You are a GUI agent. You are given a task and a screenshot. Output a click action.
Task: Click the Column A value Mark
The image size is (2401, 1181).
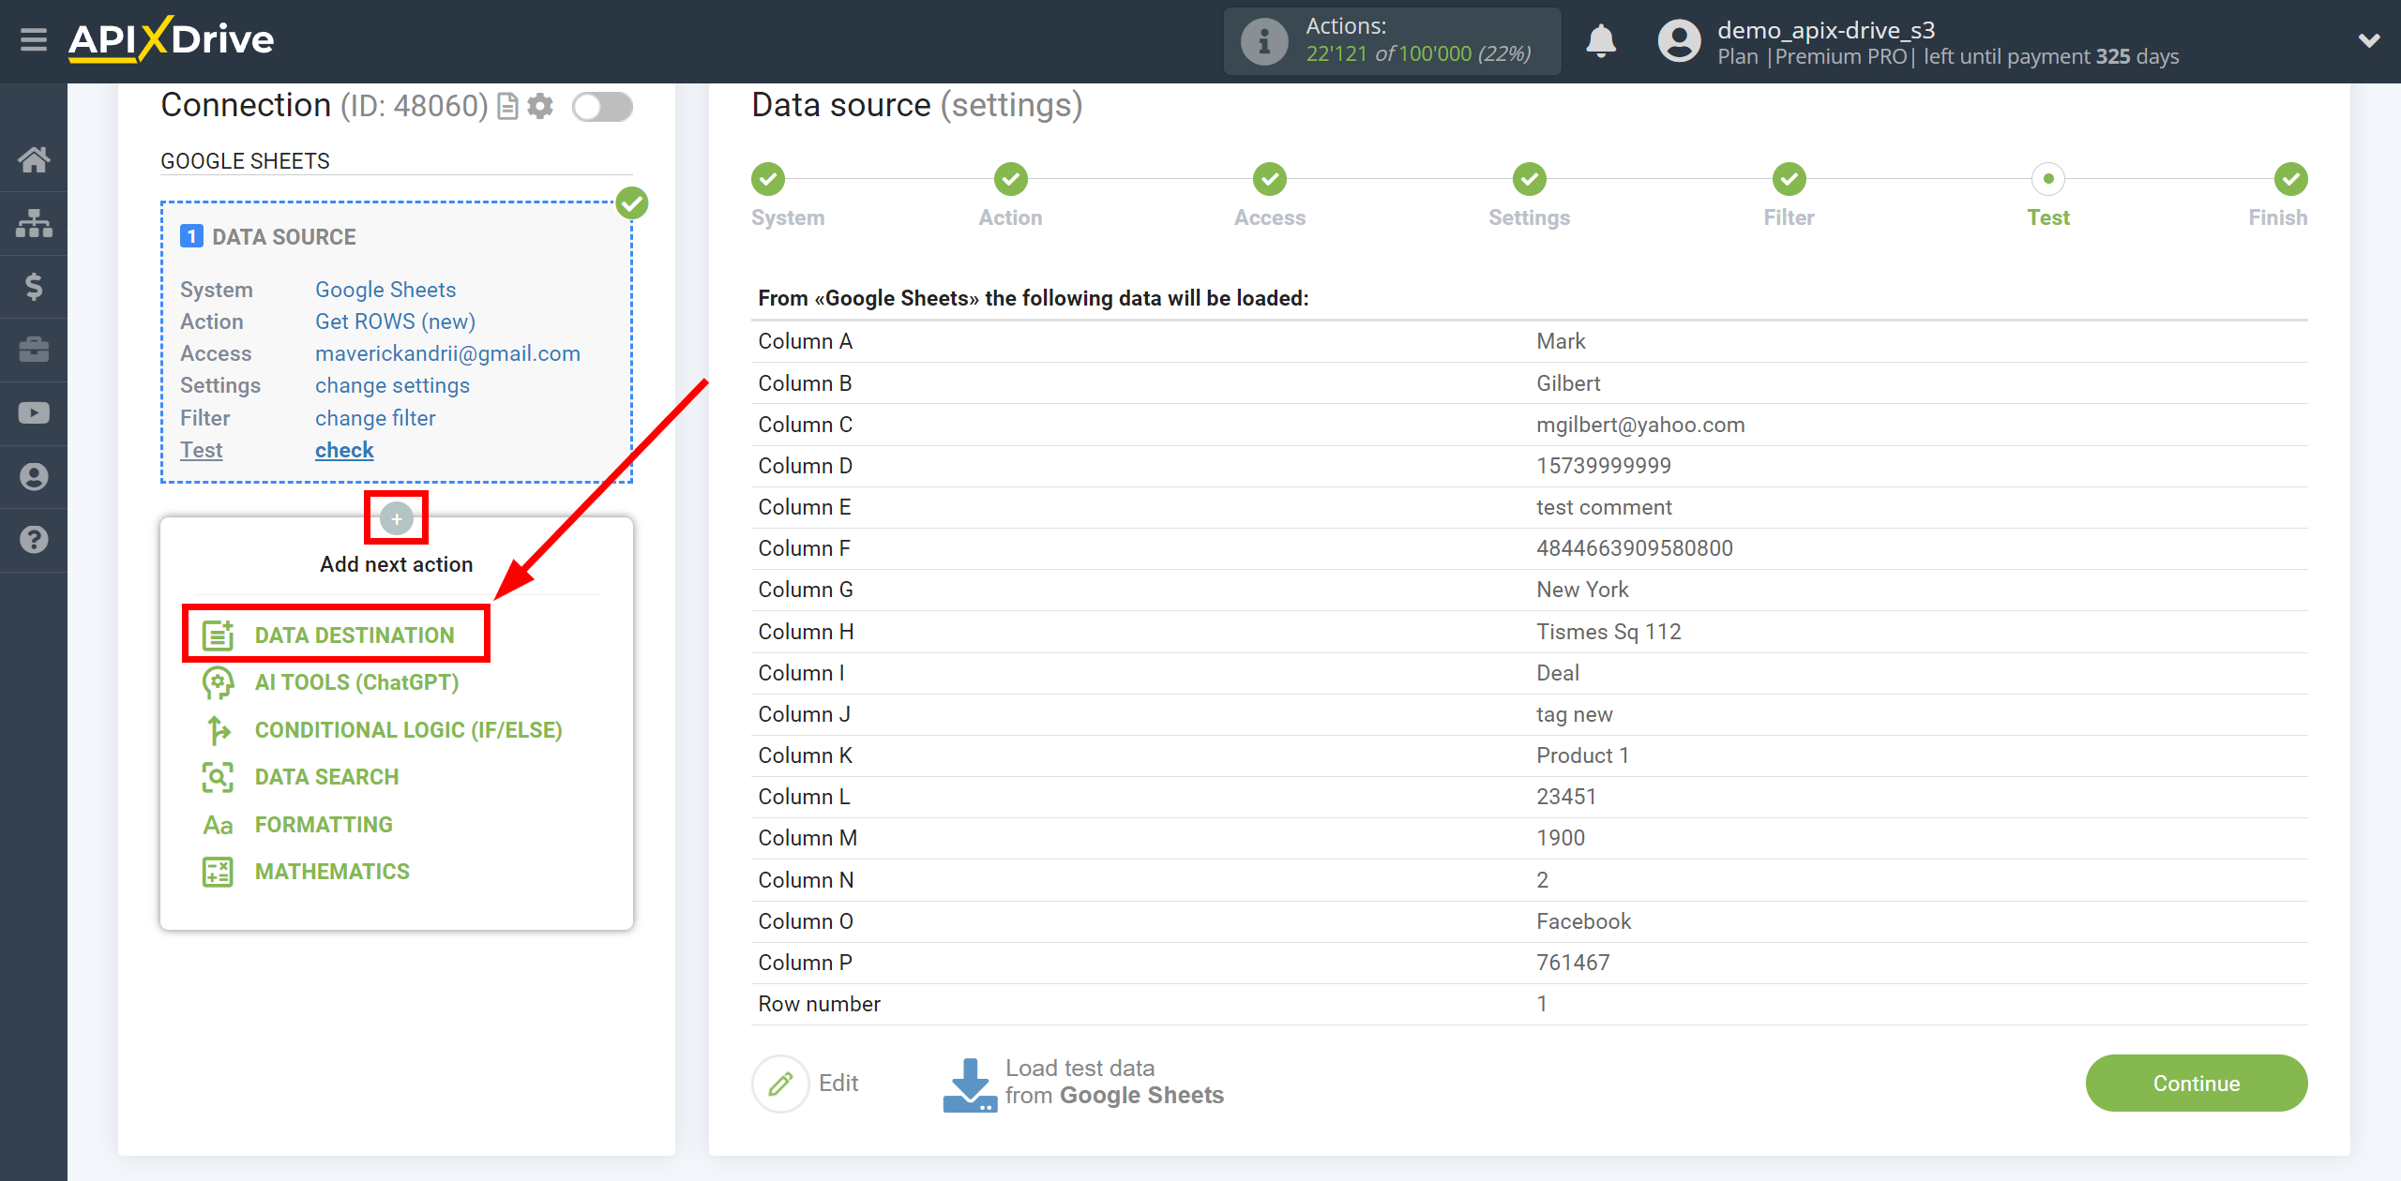click(x=1561, y=341)
